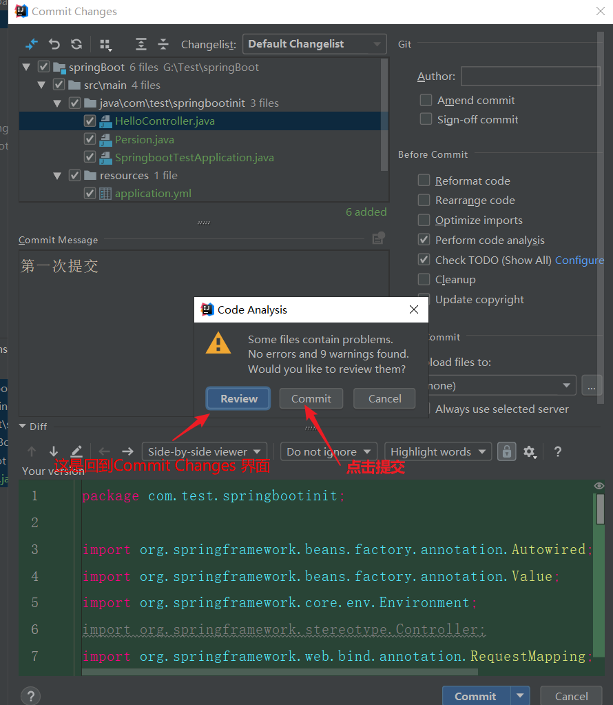Open the Group By toolbar icon

[105, 43]
